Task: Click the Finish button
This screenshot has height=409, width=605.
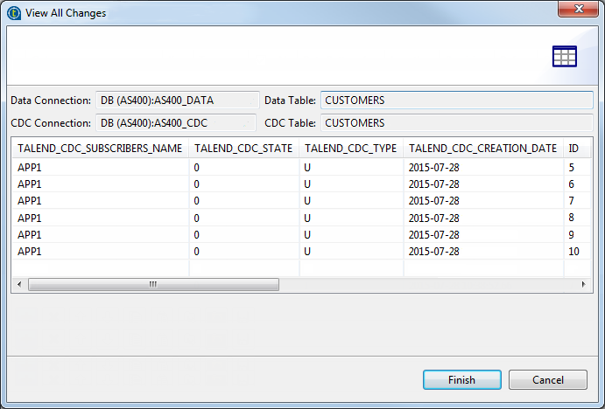Action: tap(461, 380)
